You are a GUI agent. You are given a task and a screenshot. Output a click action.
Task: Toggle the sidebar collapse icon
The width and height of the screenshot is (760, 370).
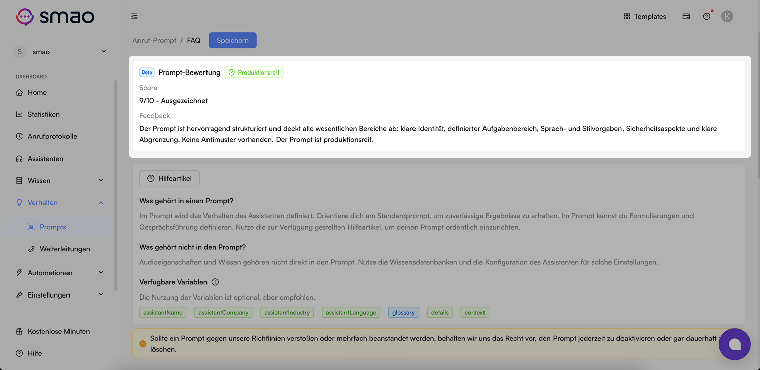[x=134, y=16]
